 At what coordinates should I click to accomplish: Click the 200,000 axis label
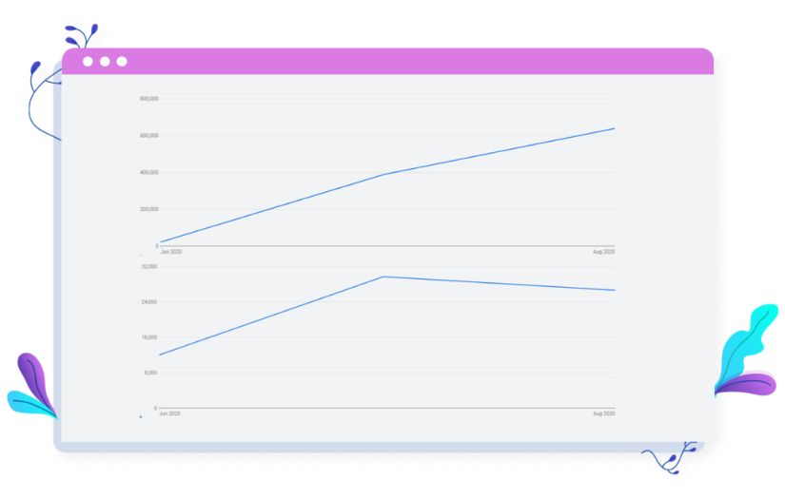click(x=148, y=209)
